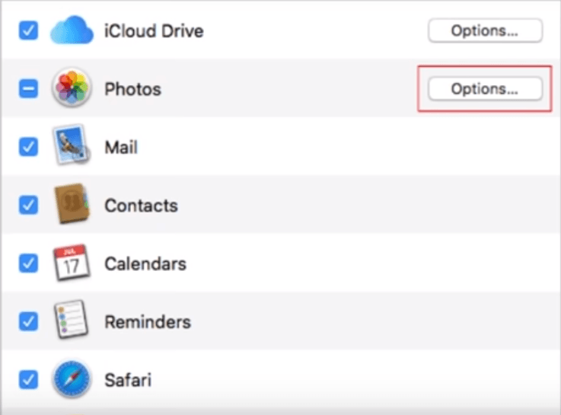The image size is (561, 415).
Task: Select the Photos row label
Action: 132,89
